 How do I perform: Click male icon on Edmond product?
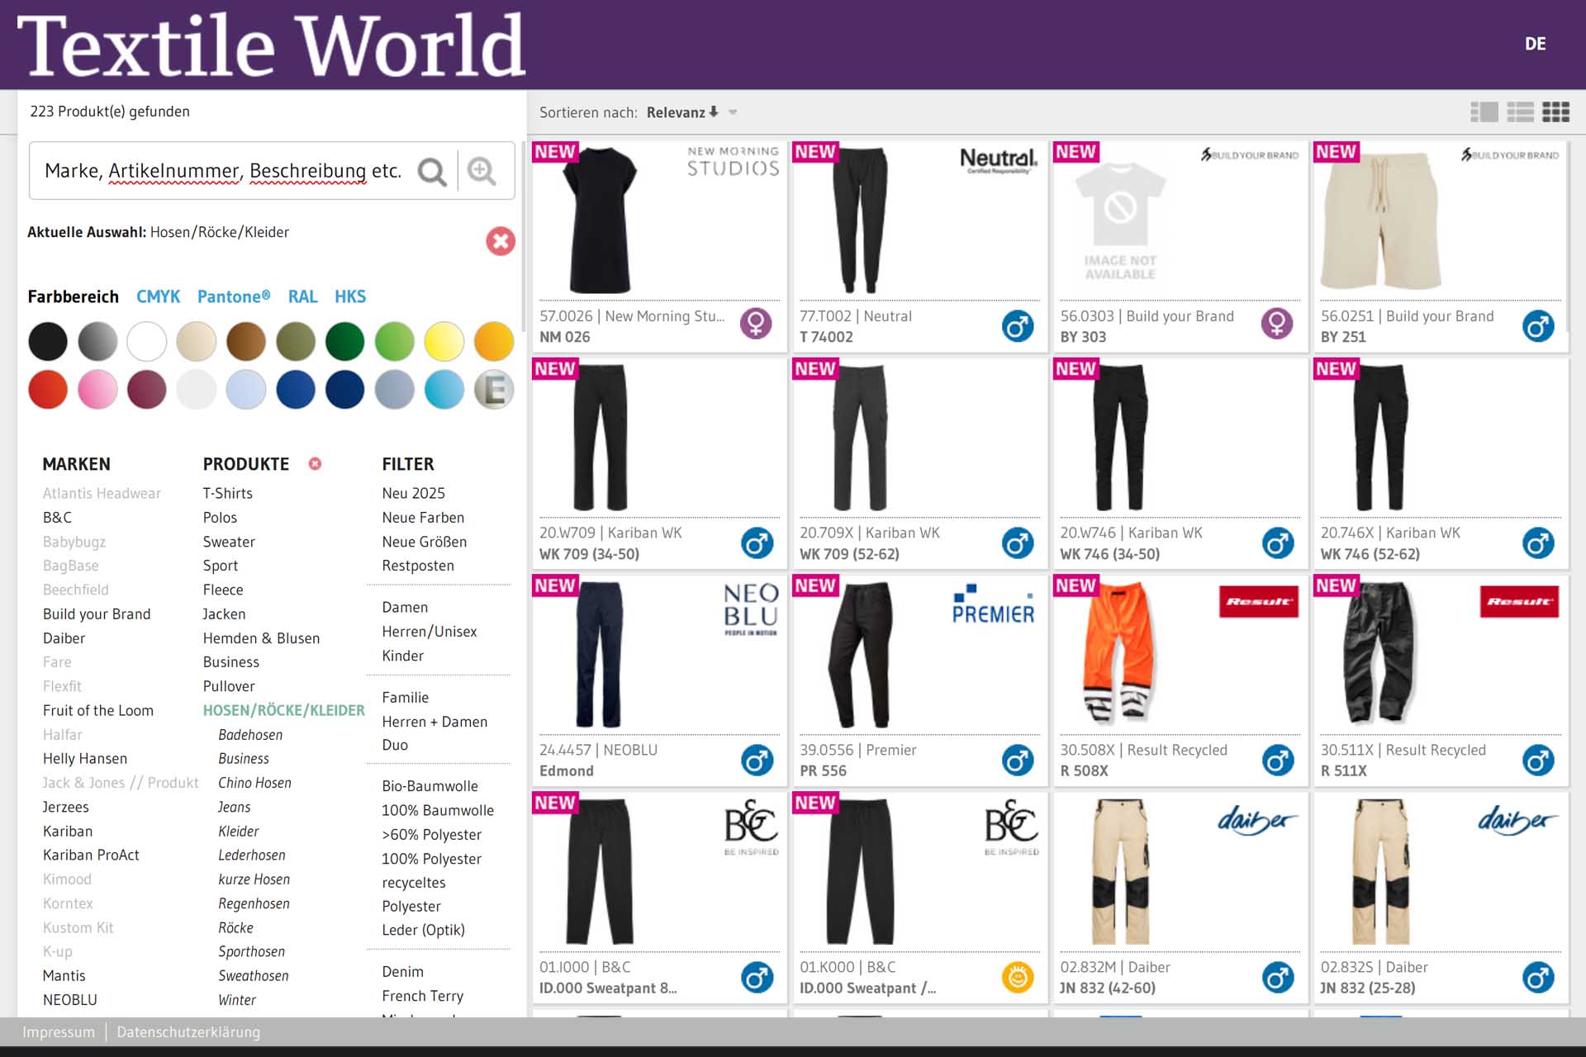point(757,761)
